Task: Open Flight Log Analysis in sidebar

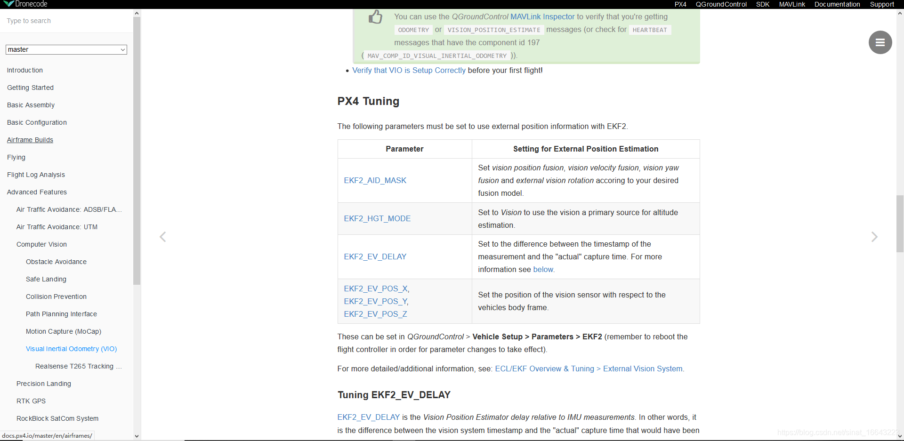Action: click(36, 175)
